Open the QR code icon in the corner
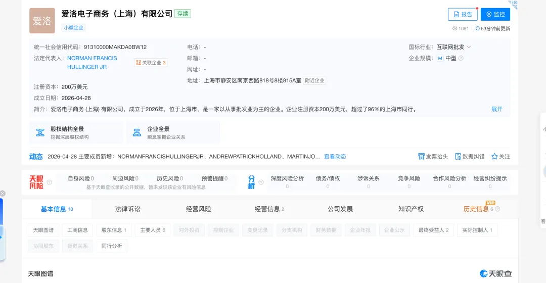The image size is (546, 283). tap(513, 4)
